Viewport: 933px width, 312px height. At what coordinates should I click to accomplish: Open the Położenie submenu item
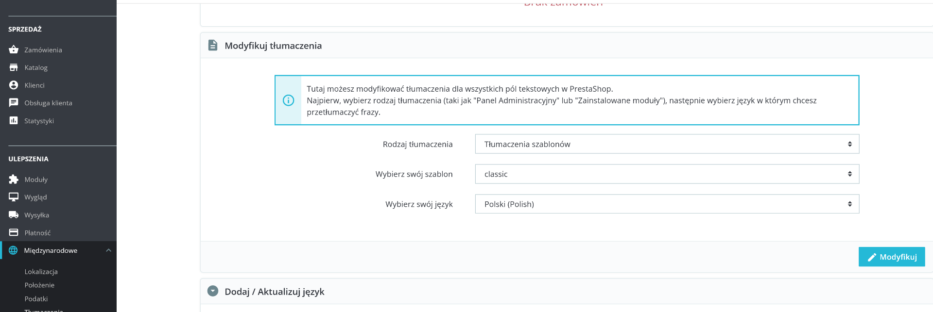coord(39,285)
